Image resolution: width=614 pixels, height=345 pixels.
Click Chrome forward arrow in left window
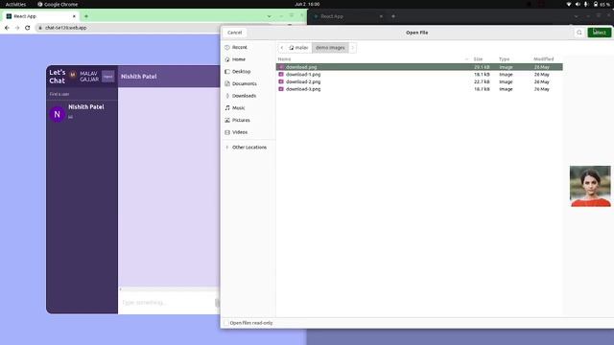[17, 28]
